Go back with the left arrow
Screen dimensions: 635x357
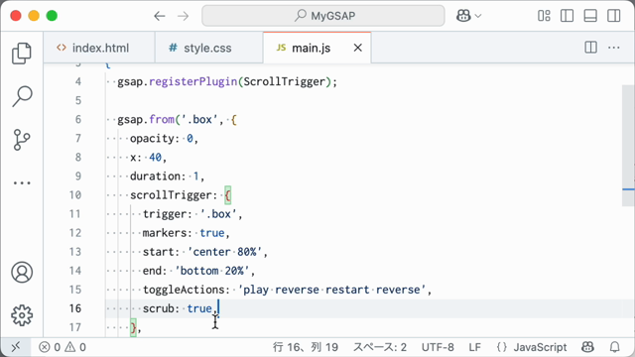160,16
